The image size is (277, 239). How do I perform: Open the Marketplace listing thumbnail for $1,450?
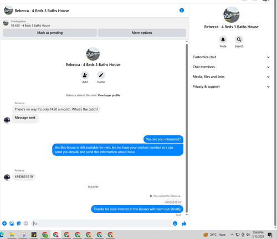[x=6, y=23]
